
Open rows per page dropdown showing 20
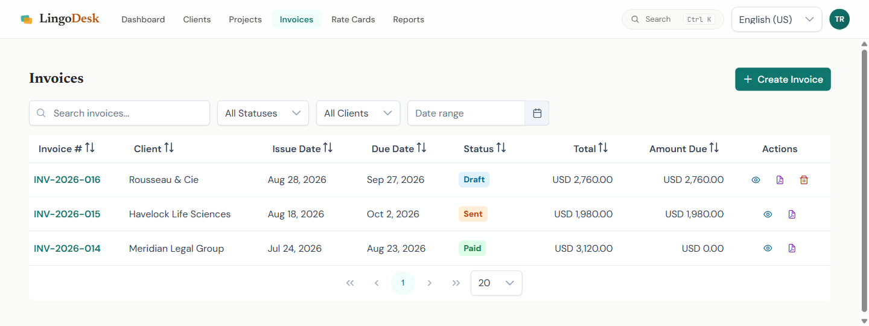pyautogui.click(x=497, y=283)
